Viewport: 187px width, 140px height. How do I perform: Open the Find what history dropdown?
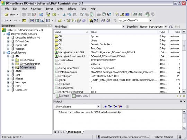[123, 27]
